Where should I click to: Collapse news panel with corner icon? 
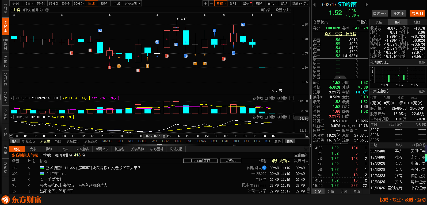point(306,149)
